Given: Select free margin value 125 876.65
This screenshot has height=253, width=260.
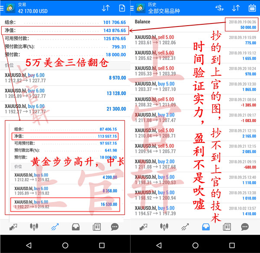Looking at the screenshot, I should coord(115,39).
